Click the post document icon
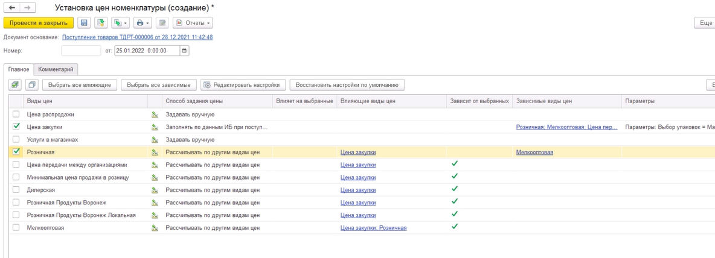This screenshot has height=258, width=715. pyautogui.click(x=101, y=23)
